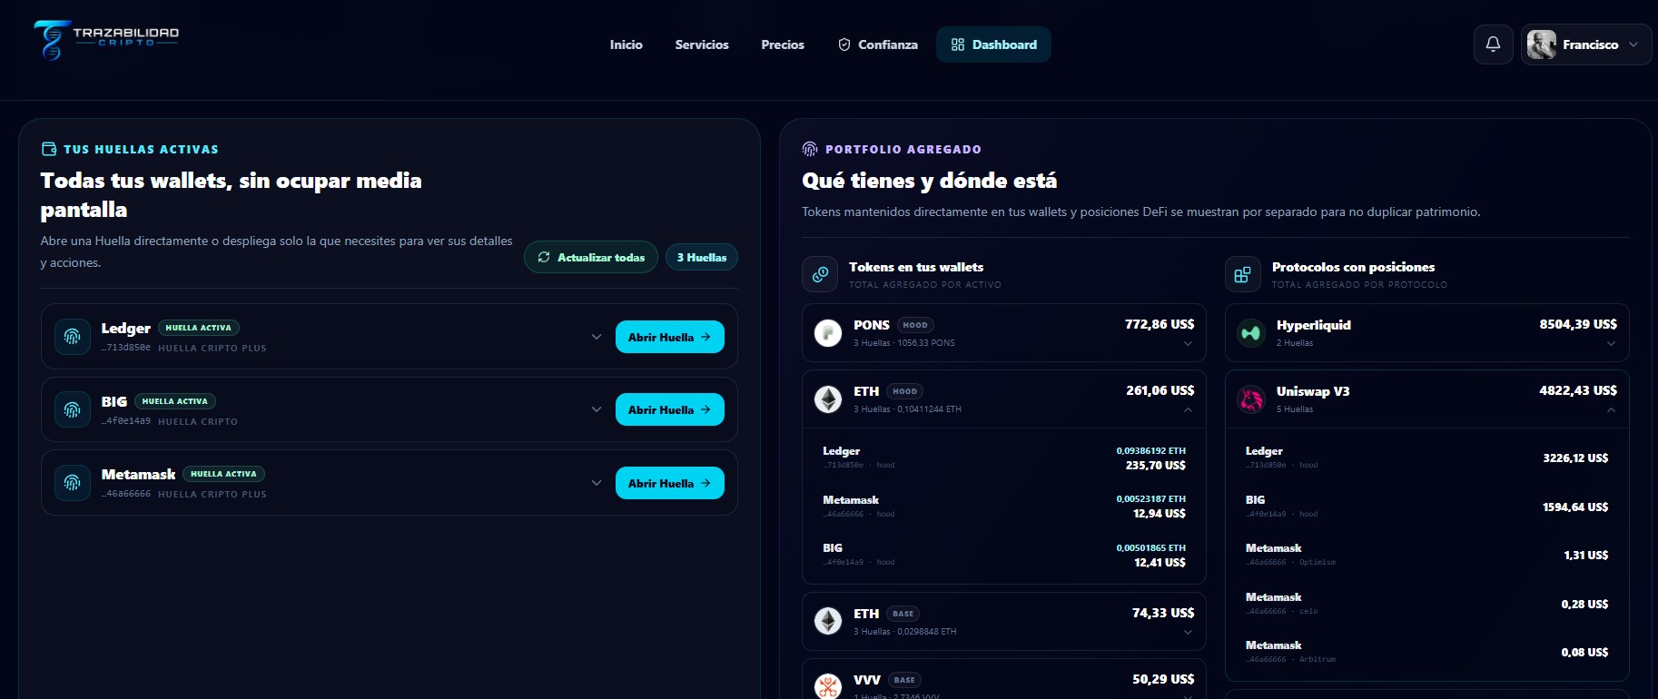
Task: Click the BIG fingerprint icon
Action: pyautogui.click(x=73, y=409)
